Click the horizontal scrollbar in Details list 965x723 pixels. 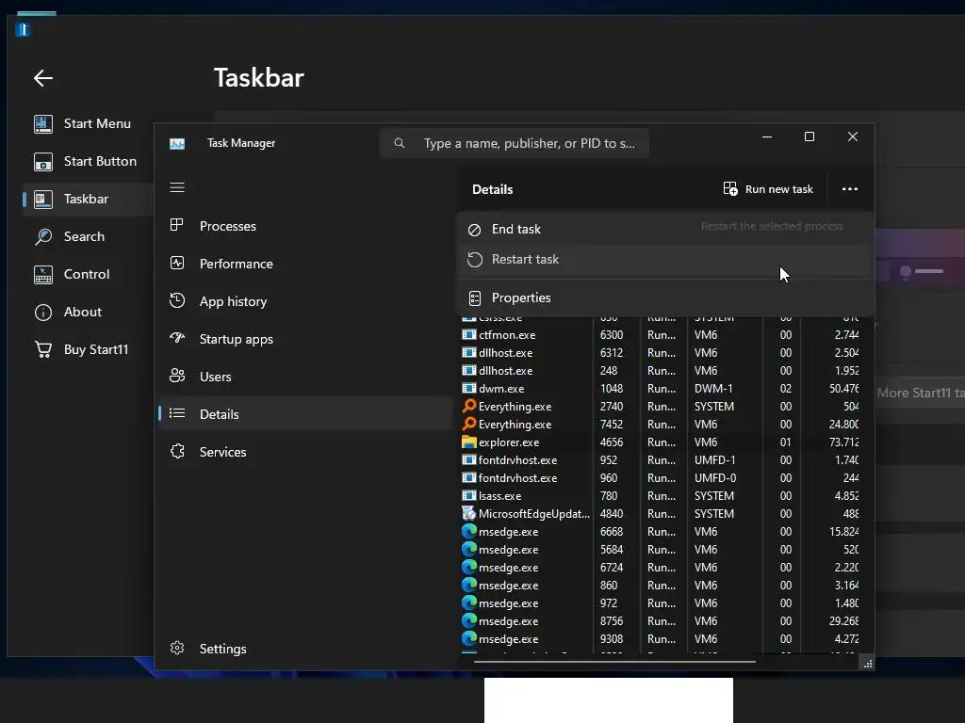[x=614, y=662]
